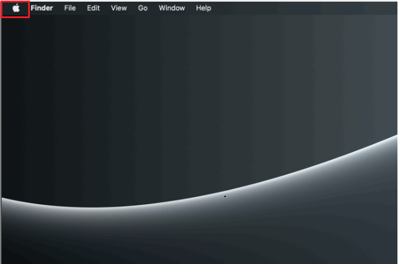Open the Go menu
Image resolution: width=398 pixels, height=264 pixels.
pyautogui.click(x=143, y=8)
